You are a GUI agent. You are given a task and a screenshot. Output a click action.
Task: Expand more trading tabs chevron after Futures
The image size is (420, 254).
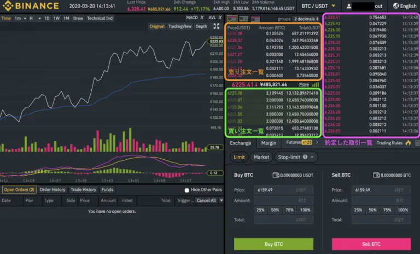click(317, 142)
